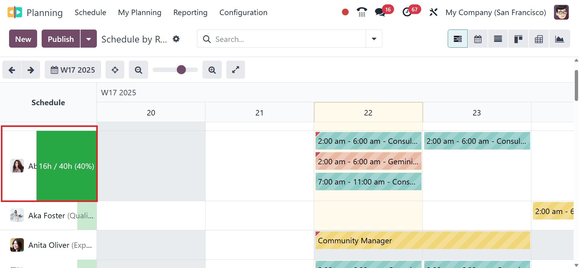Switch to the kanban view
The image size is (579, 268).
[x=518, y=39]
